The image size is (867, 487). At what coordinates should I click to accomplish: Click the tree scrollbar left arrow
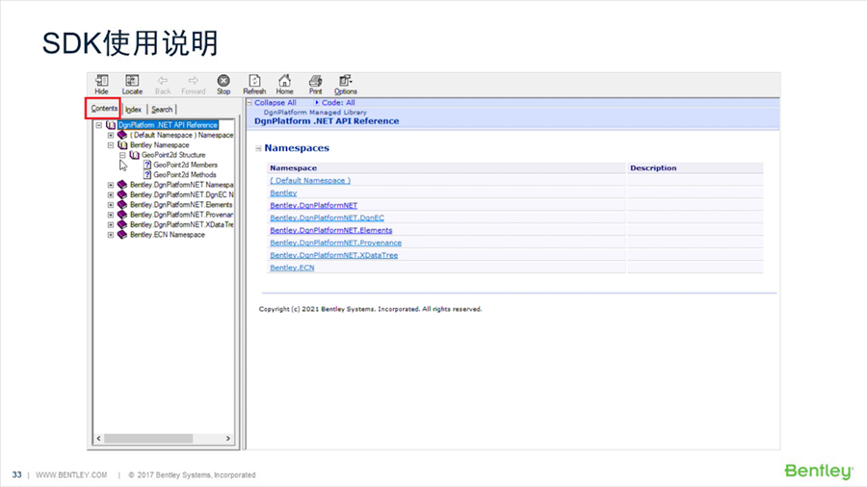coord(99,439)
